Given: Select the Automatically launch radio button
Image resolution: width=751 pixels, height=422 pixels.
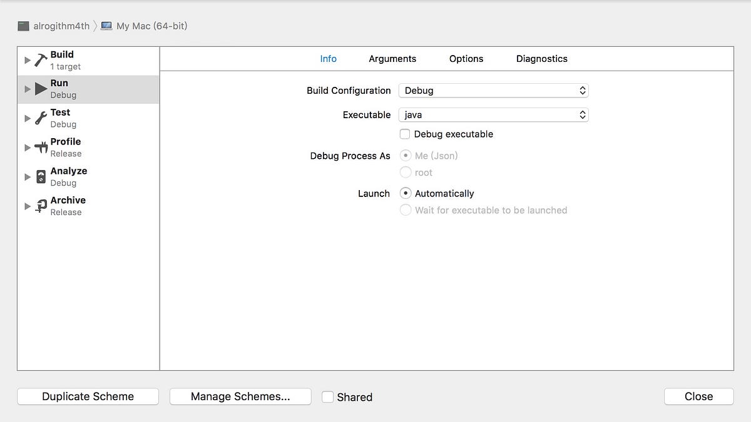Looking at the screenshot, I should click(406, 193).
